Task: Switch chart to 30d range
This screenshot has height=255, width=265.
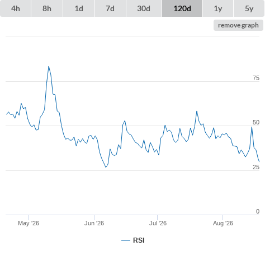Action: [144, 8]
